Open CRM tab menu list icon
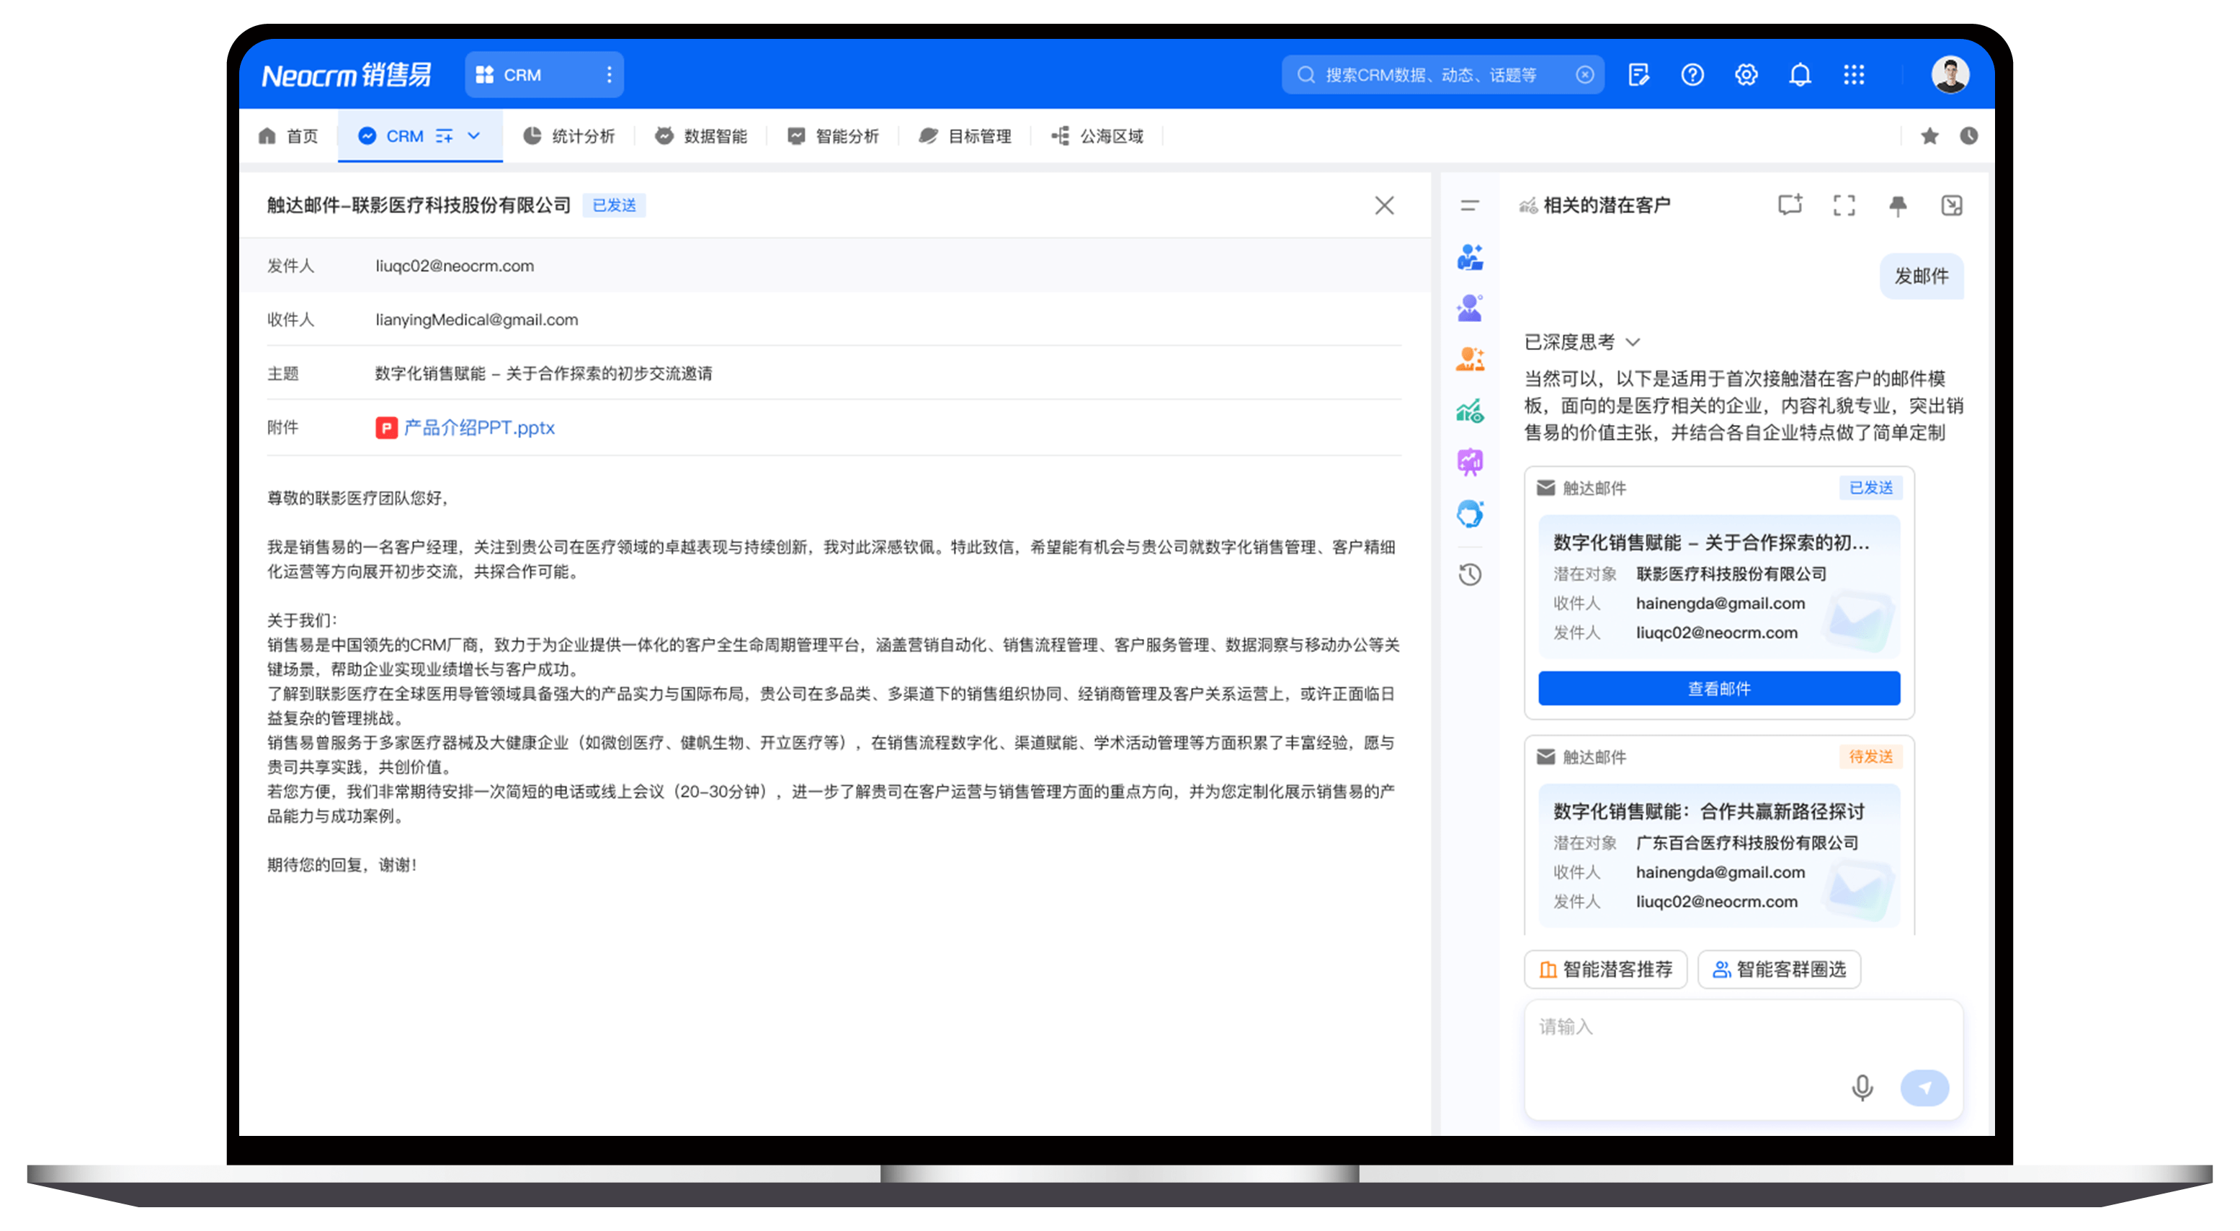Image resolution: width=2240 pixels, height=1231 pixels. pos(444,135)
